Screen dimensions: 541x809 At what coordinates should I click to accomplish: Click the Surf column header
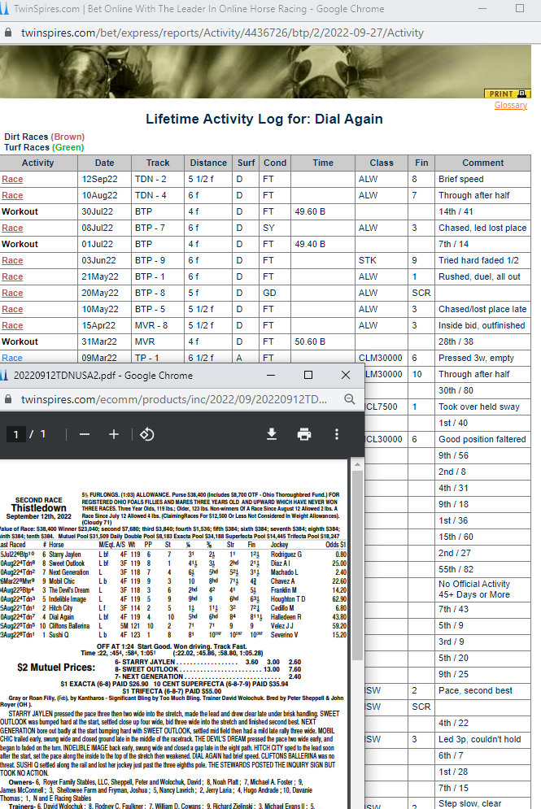coord(247,163)
